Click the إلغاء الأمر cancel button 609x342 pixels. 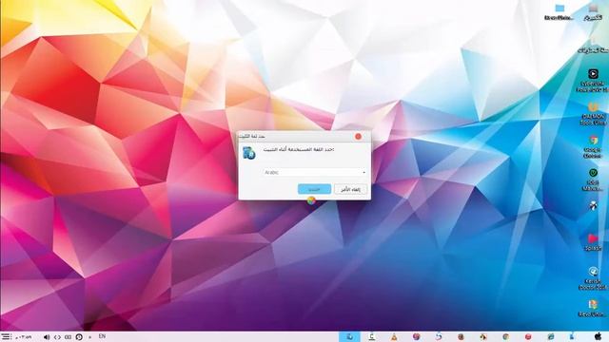point(351,189)
